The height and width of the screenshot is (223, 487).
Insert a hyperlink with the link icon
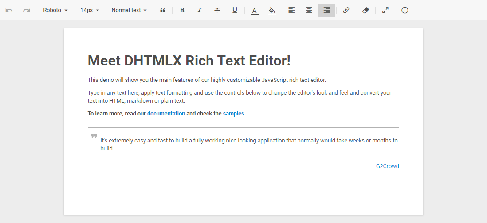coord(346,10)
